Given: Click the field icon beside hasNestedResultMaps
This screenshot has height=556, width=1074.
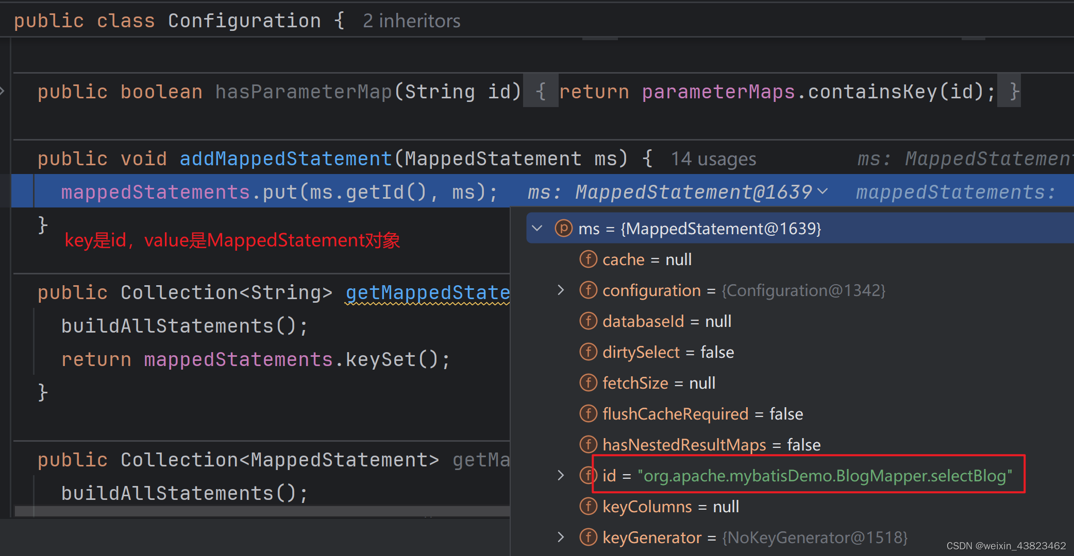Looking at the screenshot, I should 588,445.
